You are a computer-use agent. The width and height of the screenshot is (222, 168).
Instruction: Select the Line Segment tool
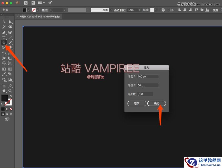point(10,38)
